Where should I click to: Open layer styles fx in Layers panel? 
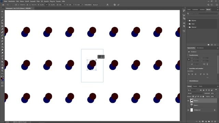[200, 122]
